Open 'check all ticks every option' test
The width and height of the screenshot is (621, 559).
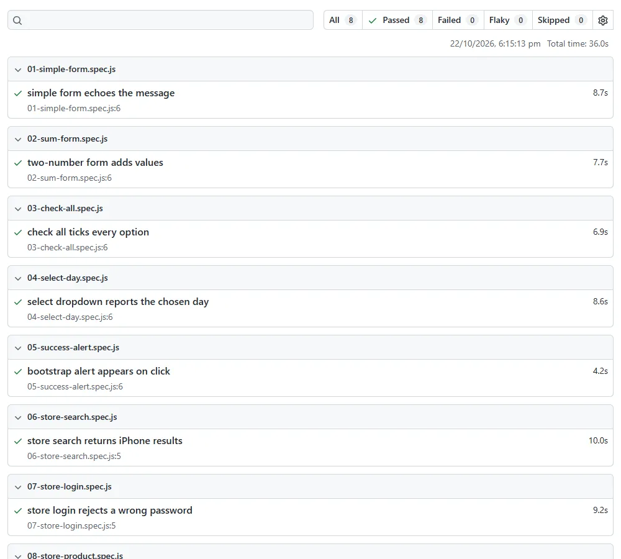pos(88,232)
